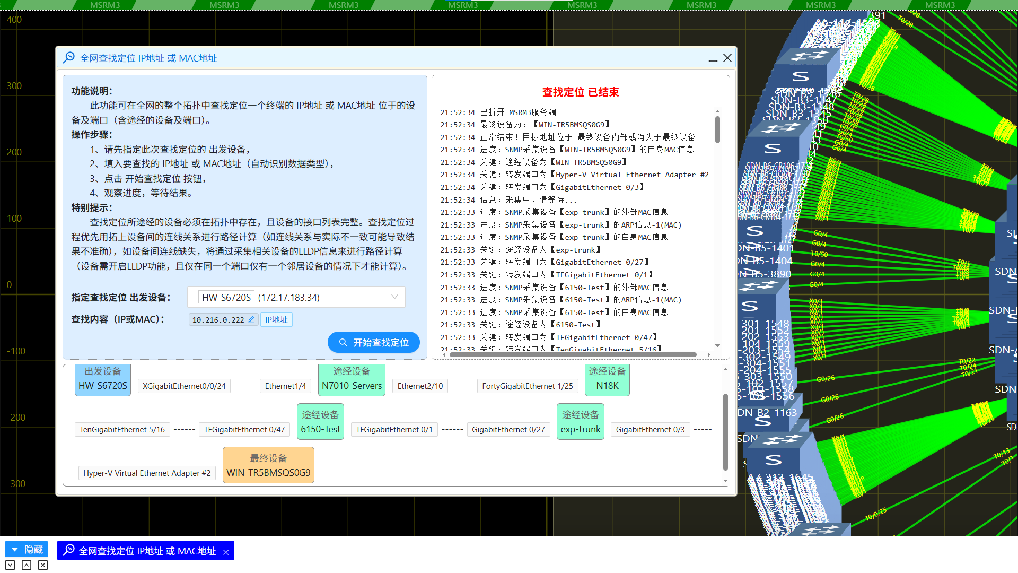Click log line 途经设备为 6150-Test

click(x=521, y=325)
